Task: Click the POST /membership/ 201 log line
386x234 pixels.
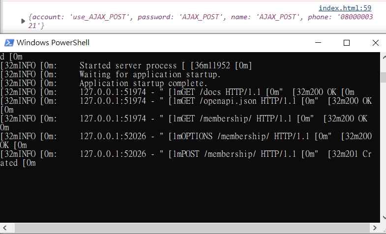Action: tap(186, 158)
